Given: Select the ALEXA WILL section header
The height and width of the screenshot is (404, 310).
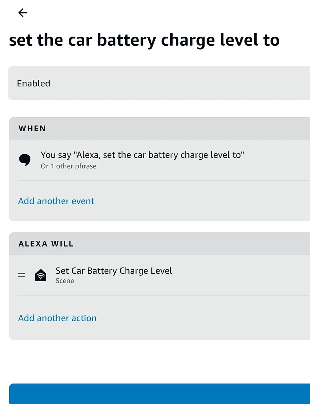Looking at the screenshot, I should click(46, 243).
